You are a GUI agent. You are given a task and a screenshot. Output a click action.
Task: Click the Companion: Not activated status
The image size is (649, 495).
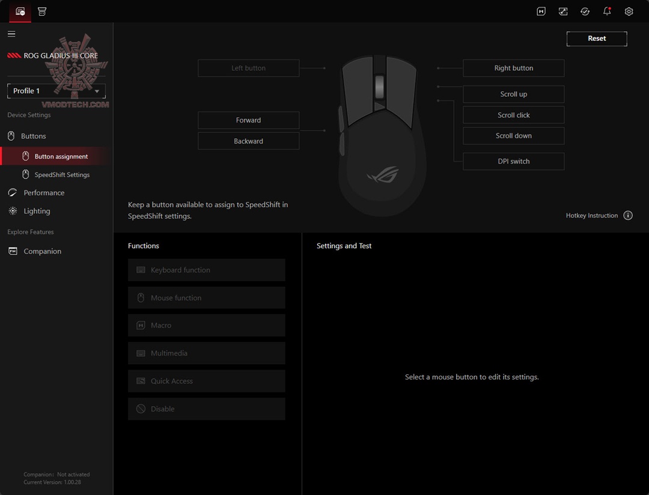coord(56,475)
